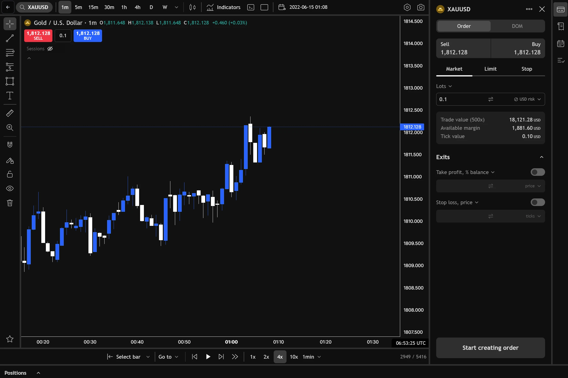Open the date picker 2022-06-15 01:08
The width and height of the screenshot is (568, 378).
(x=303, y=7)
